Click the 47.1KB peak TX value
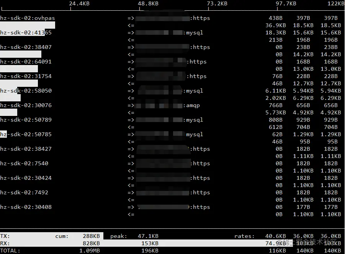Image resolution: width=345 pixels, height=254 pixels. pyautogui.click(x=148, y=236)
